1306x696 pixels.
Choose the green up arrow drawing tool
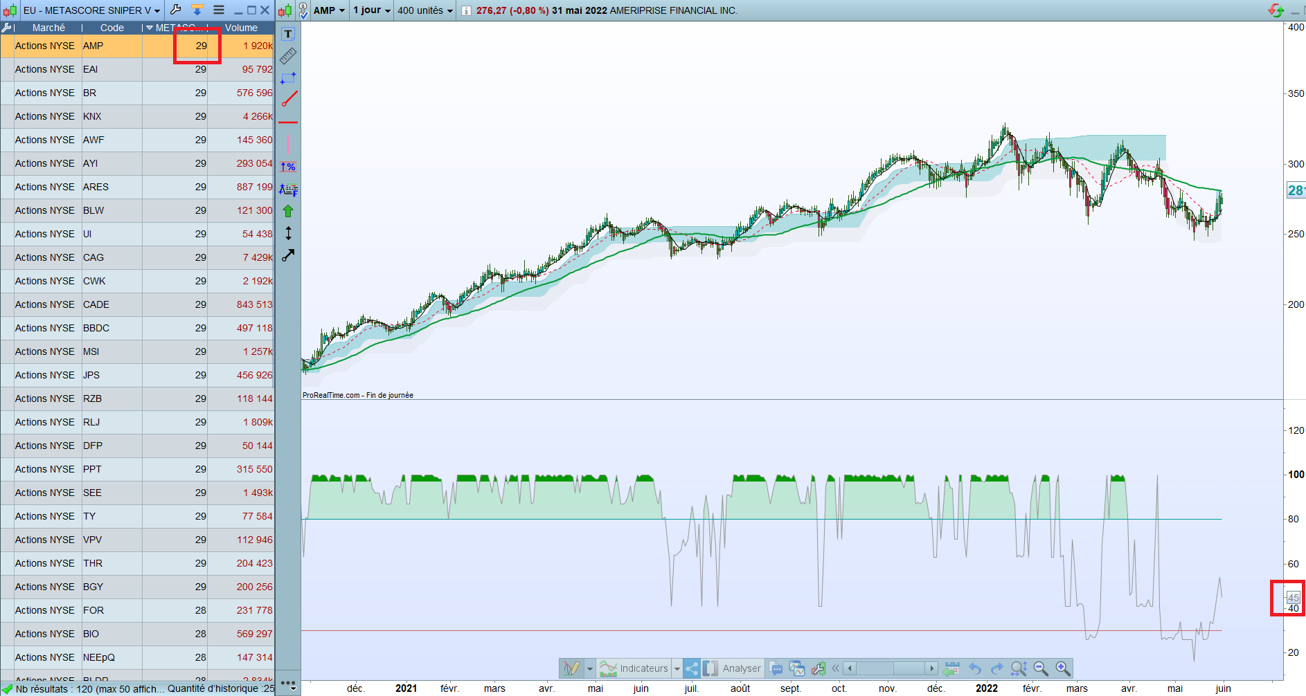pyautogui.click(x=288, y=211)
